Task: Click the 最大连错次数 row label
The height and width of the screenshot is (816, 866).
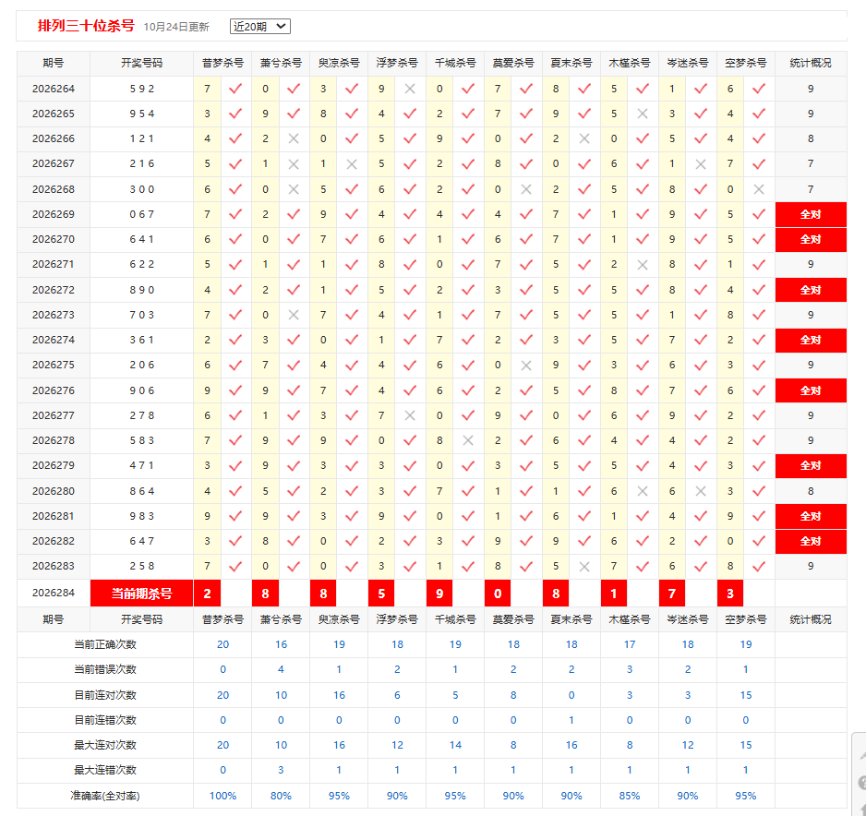Action: 105,770
